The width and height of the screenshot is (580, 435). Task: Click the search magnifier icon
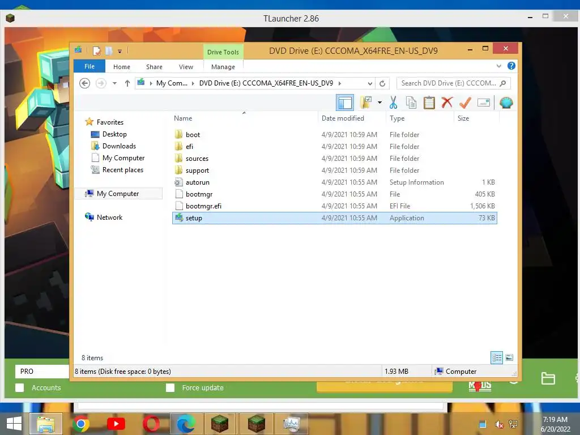[503, 83]
